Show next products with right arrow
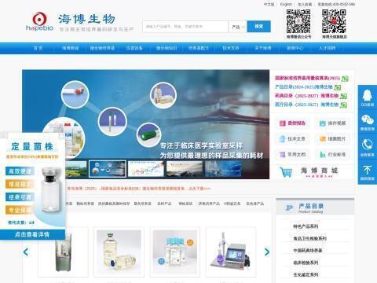Screen dimensions: 377x283 pos(267,252)
